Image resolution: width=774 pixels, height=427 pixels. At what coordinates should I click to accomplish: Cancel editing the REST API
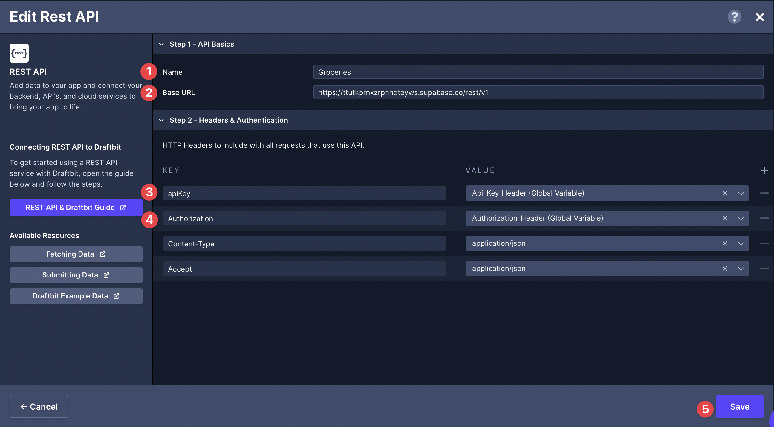[39, 407]
